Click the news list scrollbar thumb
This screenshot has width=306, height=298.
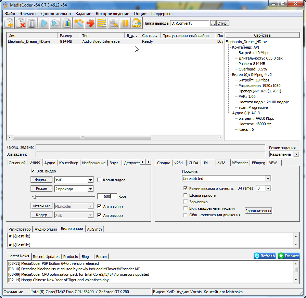[x=296, y=269]
